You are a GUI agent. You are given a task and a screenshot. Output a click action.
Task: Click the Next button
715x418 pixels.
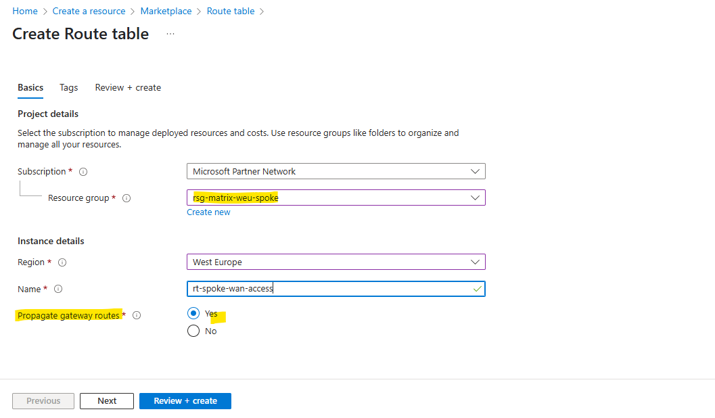107,401
